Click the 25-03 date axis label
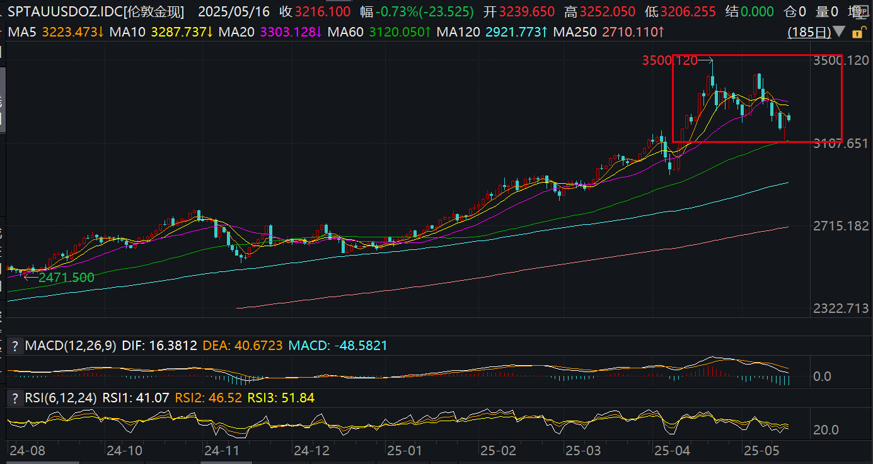Screen dimensions: 873x464 [x=583, y=451]
